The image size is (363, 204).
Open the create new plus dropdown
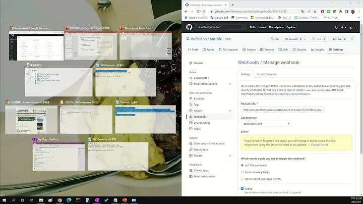click(343, 27)
